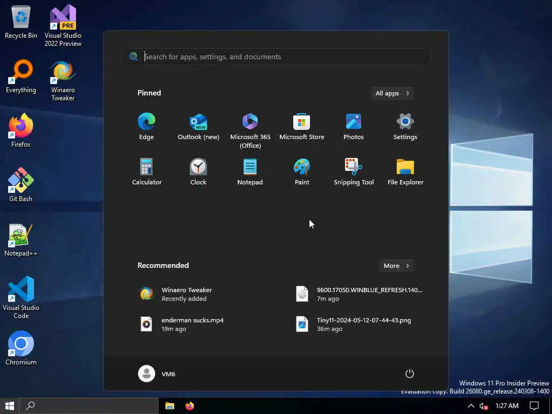
Task: Start the Snipping Tool
Action: click(354, 172)
